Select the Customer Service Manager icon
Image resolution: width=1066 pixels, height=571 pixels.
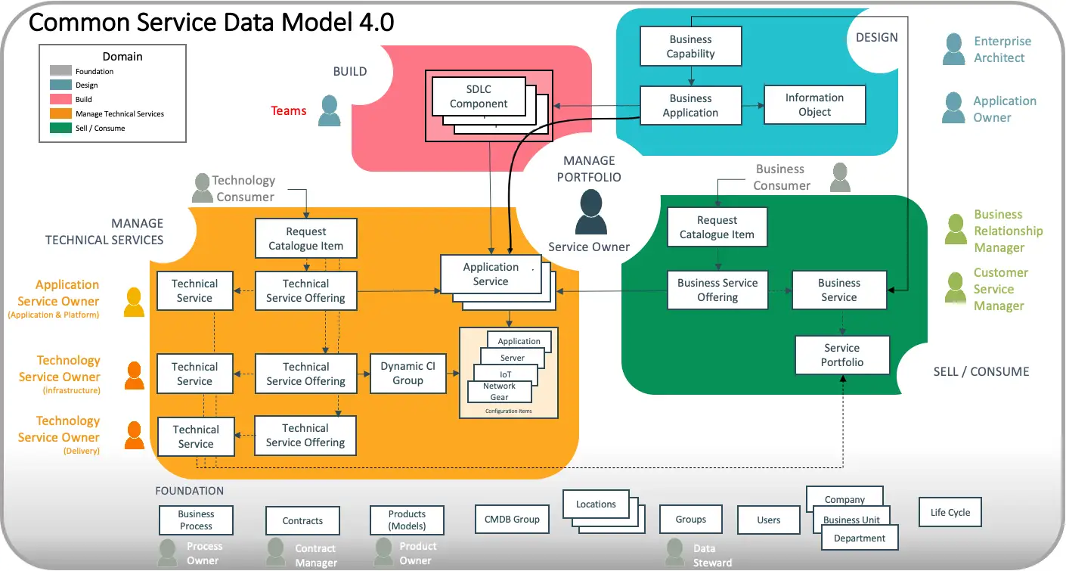pos(956,287)
